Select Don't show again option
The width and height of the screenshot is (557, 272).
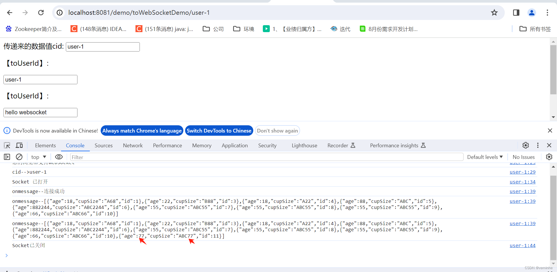click(x=277, y=131)
